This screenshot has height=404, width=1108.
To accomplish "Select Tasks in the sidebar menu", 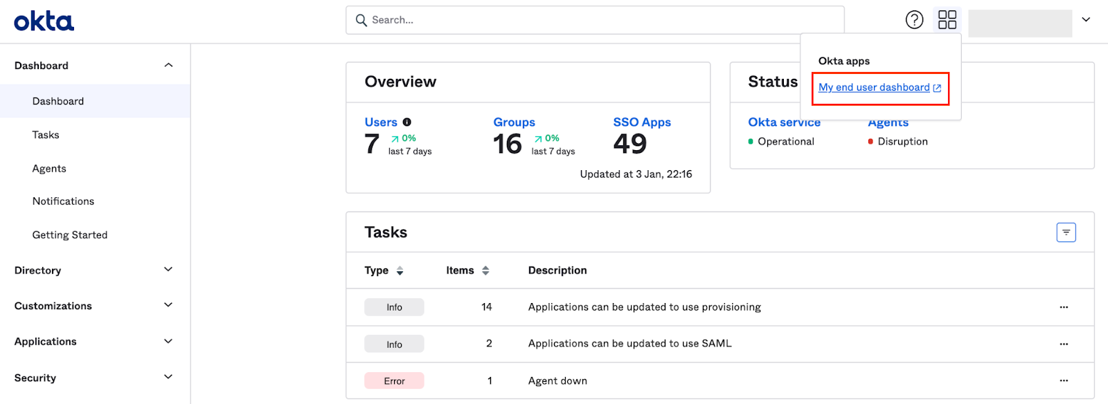I will coord(46,135).
